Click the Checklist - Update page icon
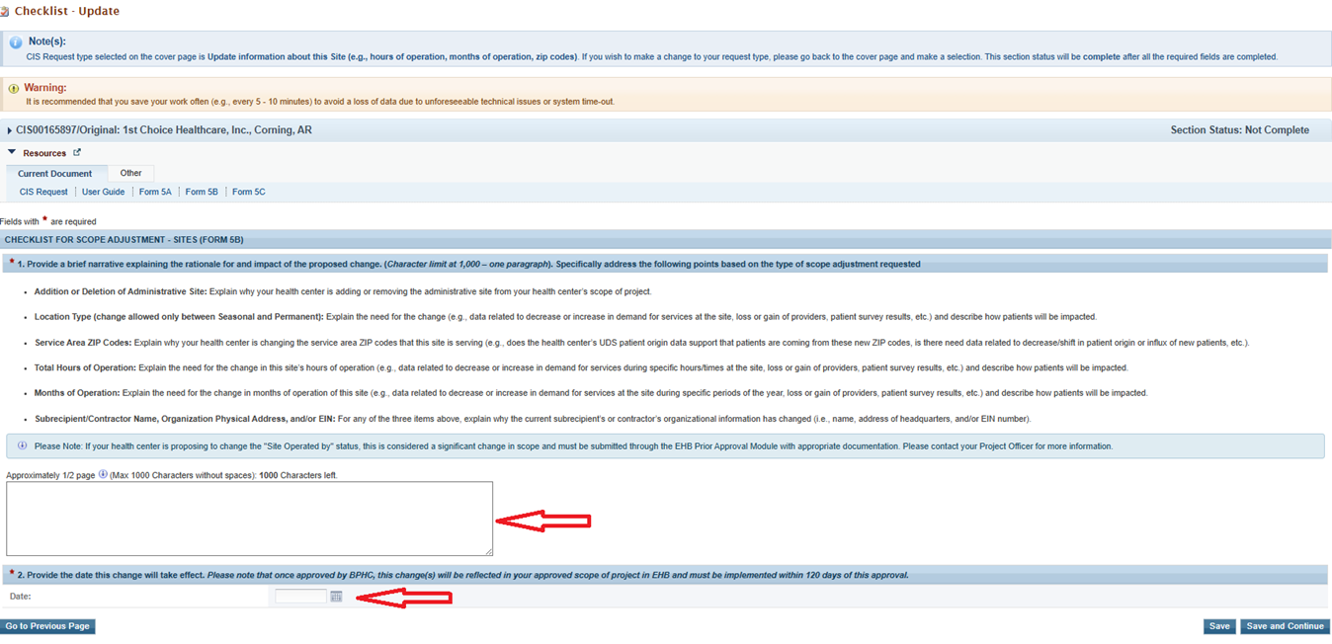 [5, 12]
